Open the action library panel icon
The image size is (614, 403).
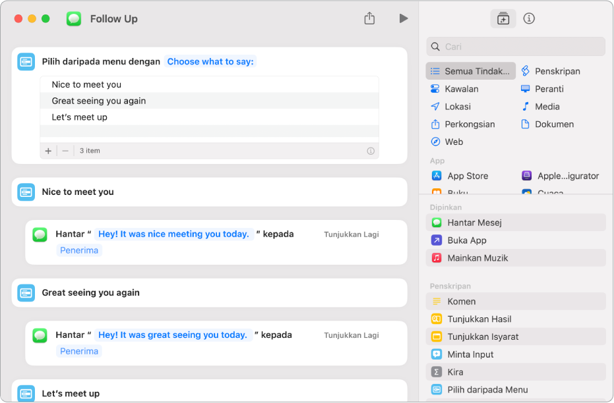[x=503, y=18]
